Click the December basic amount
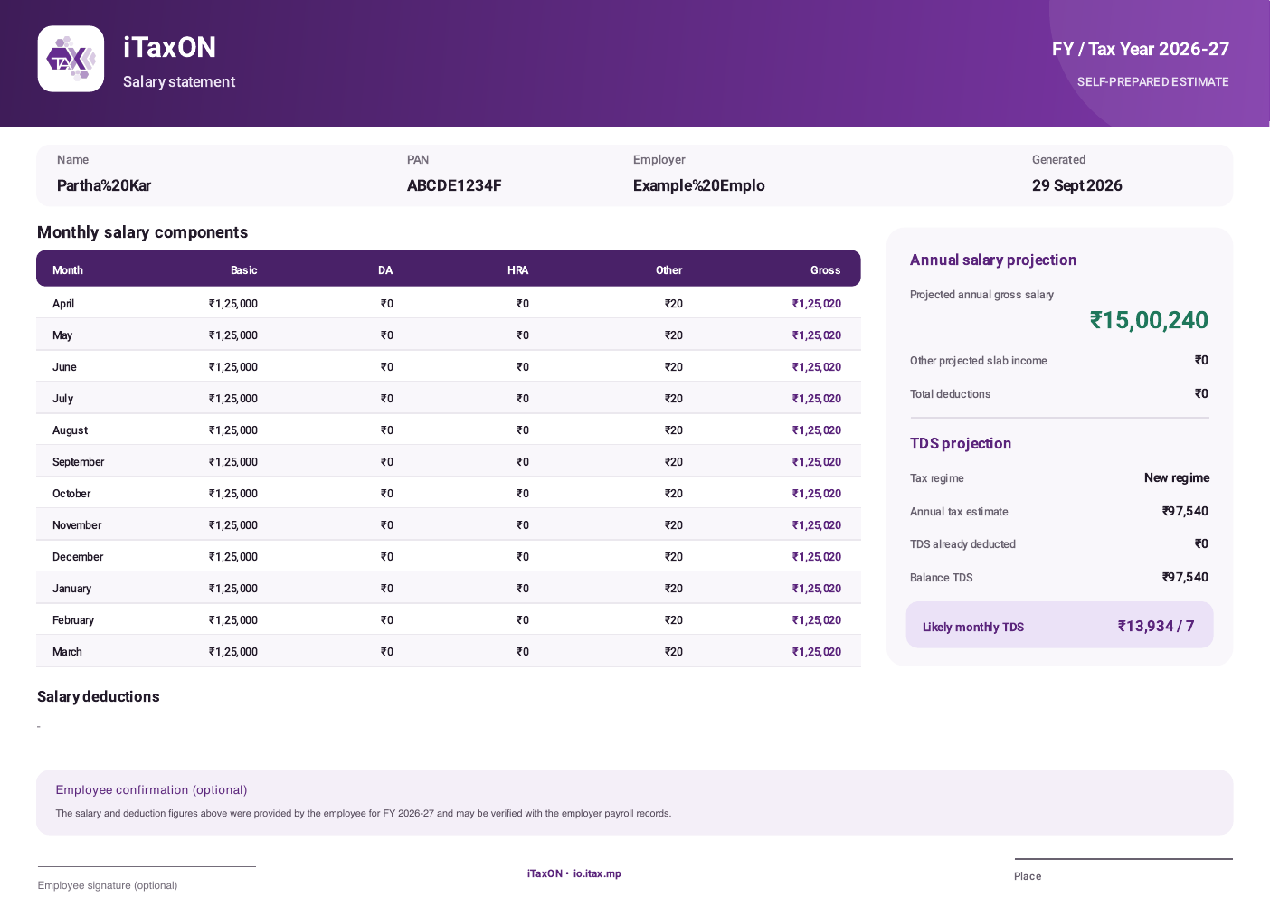The height and width of the screenshot is (897, 1270). [233, 557]
